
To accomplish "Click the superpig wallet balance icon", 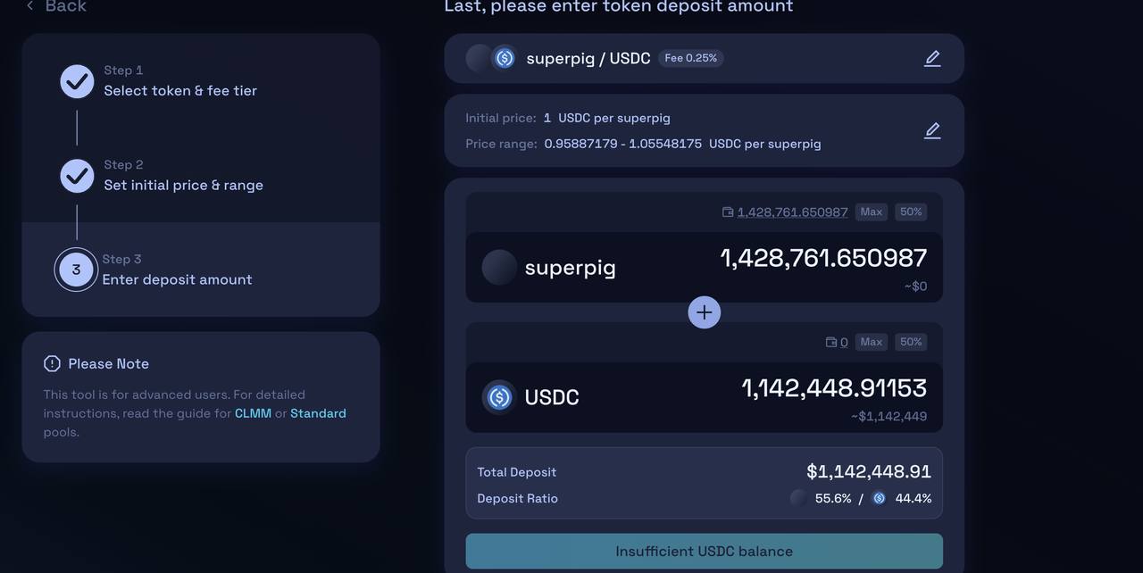I will coord(728,212).
